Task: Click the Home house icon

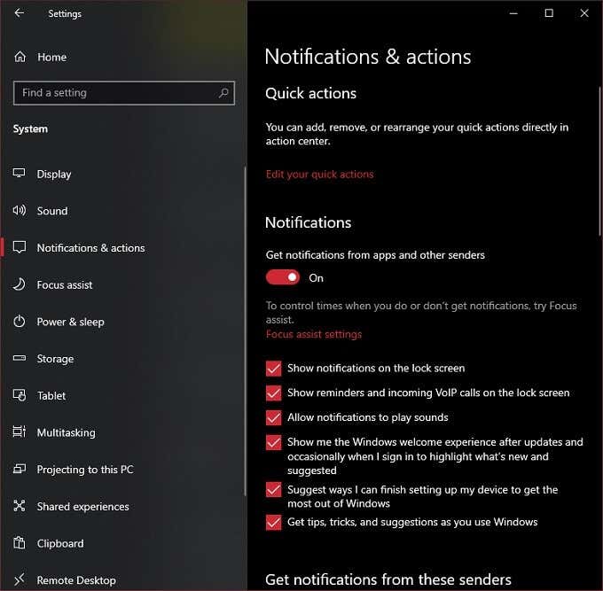Action: click(x=20, y=57)
